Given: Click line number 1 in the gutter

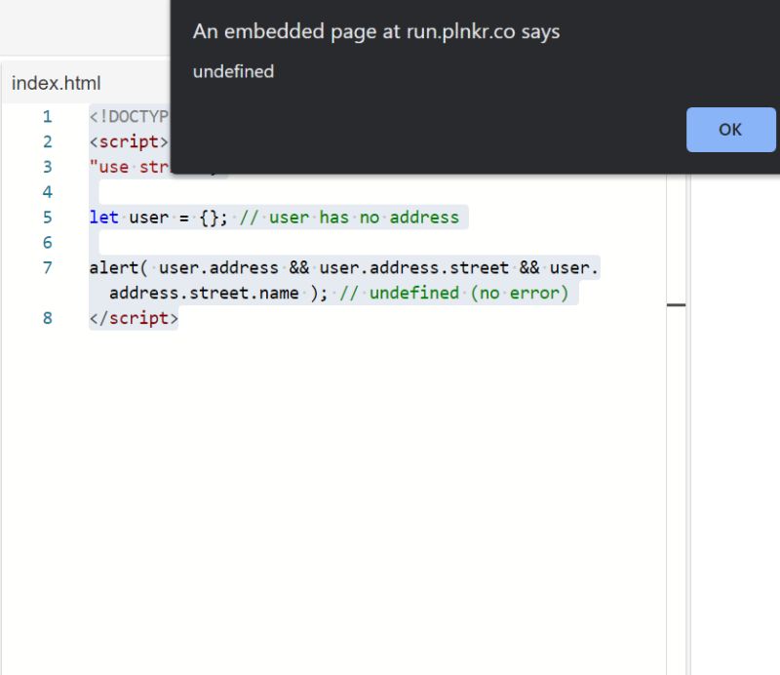Looking at the screenshot, I should click(x=47, y=116).
